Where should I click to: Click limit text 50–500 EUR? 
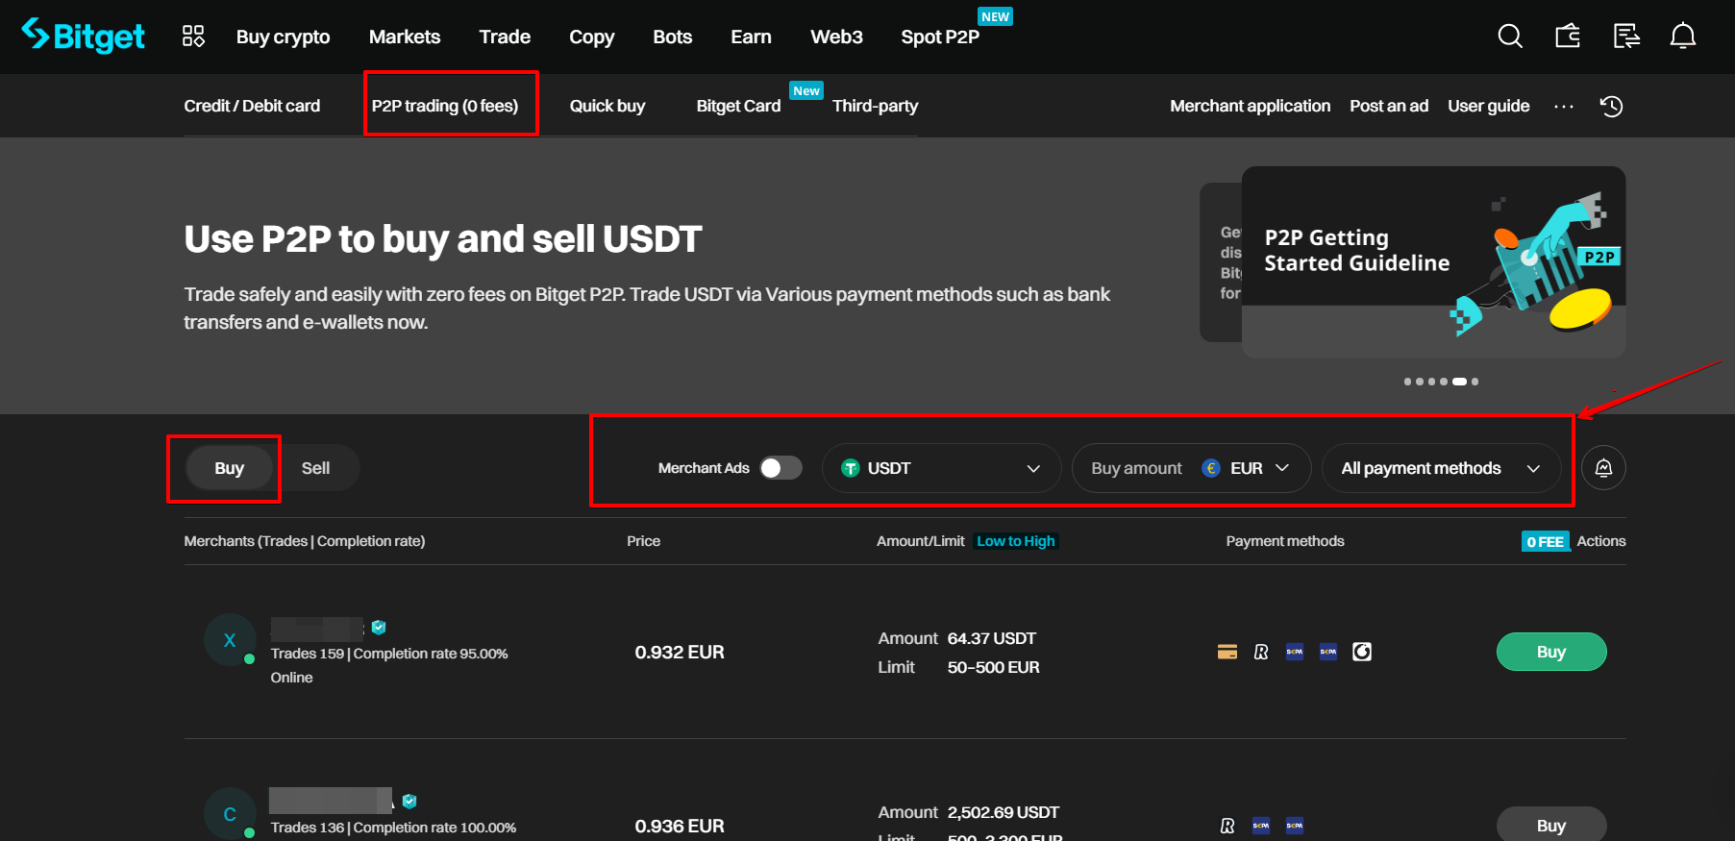coord(994,667)
